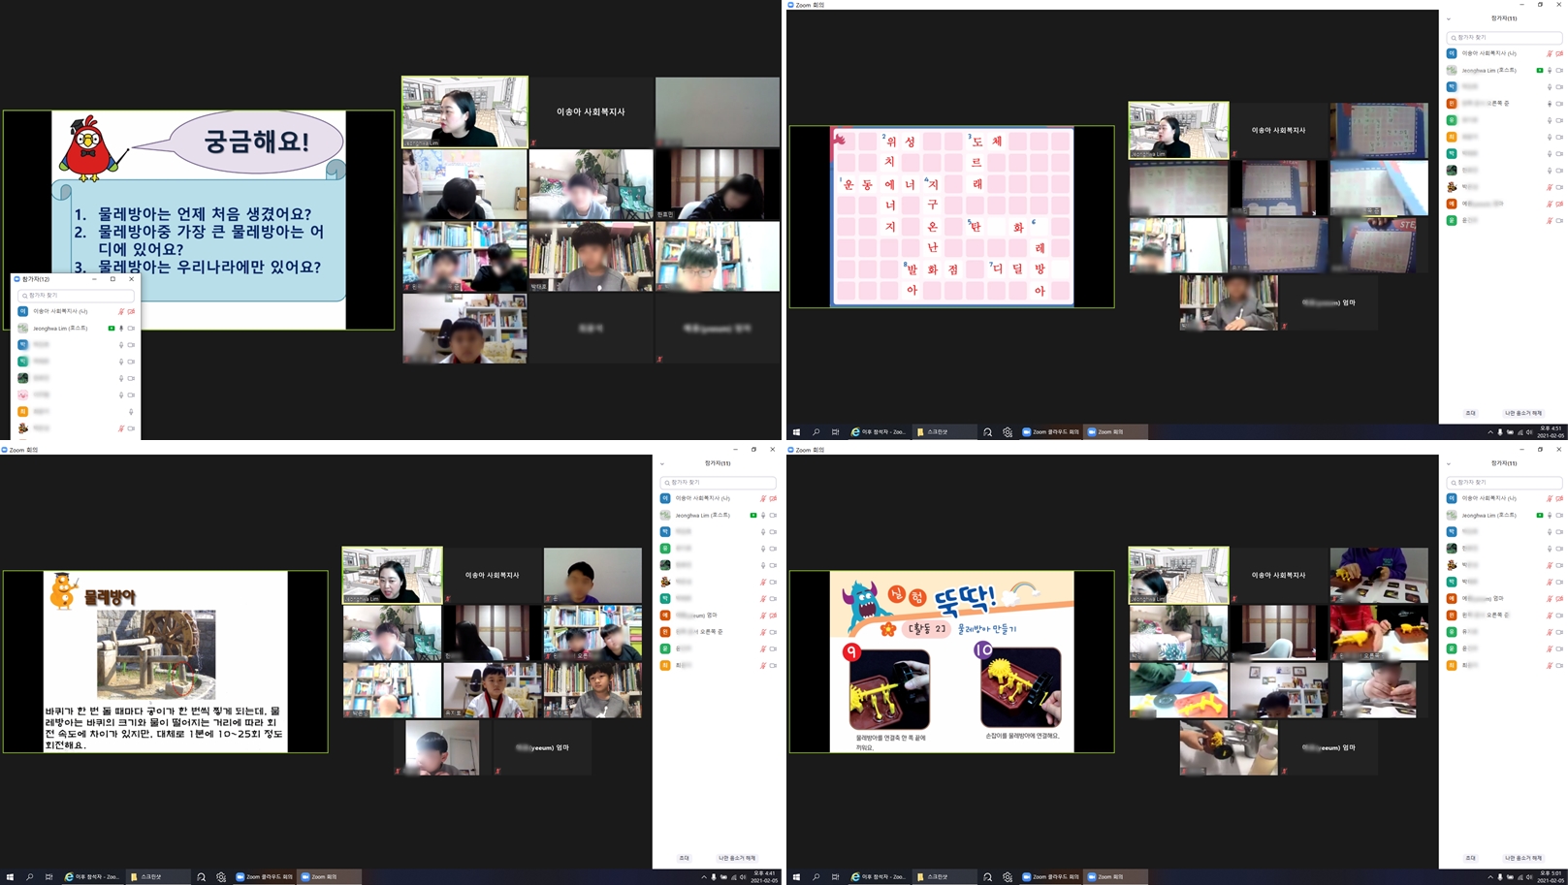
Task: Collapse 참가자(11) panel chevron beside water wheel photo slide
Action: (662, 463)
